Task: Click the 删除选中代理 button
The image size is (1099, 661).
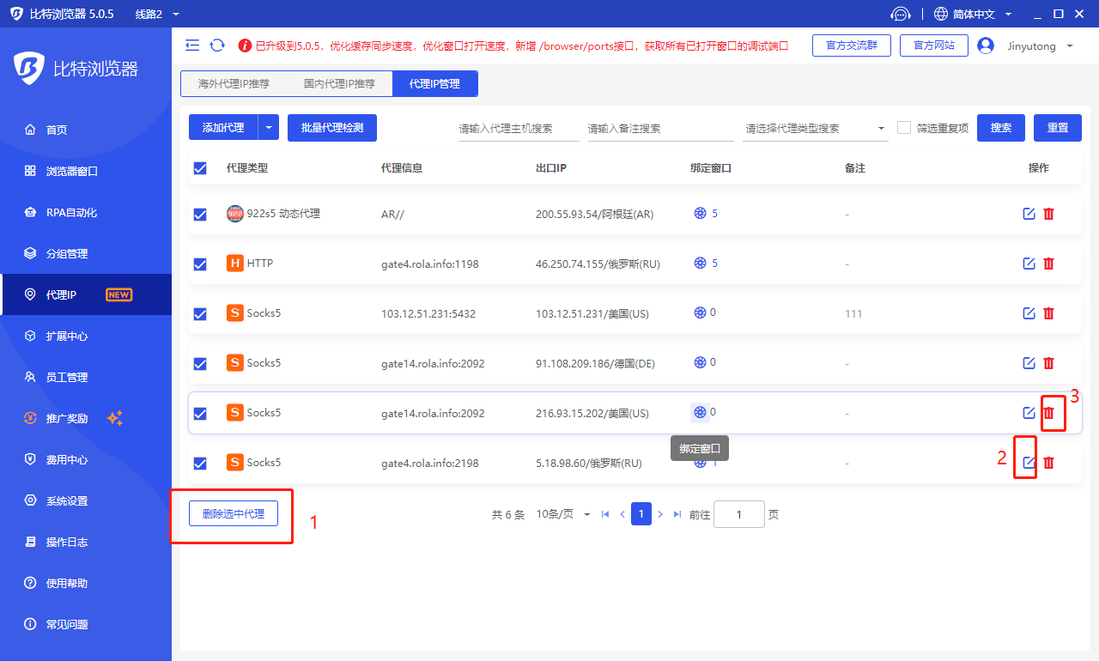Action: click(234, 514)
